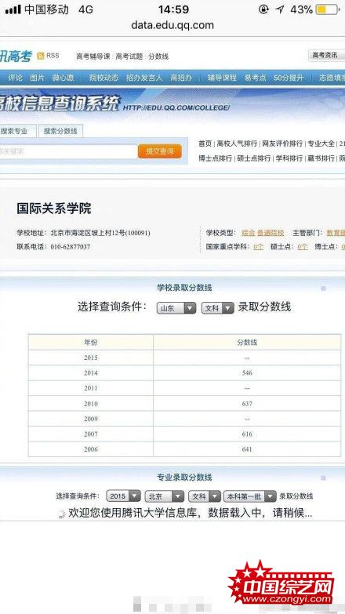Open 招办发言人 in the navigation bar
The height and width of the screenshot is (614, 345).
pyautogui.click(x=144, y=78)
